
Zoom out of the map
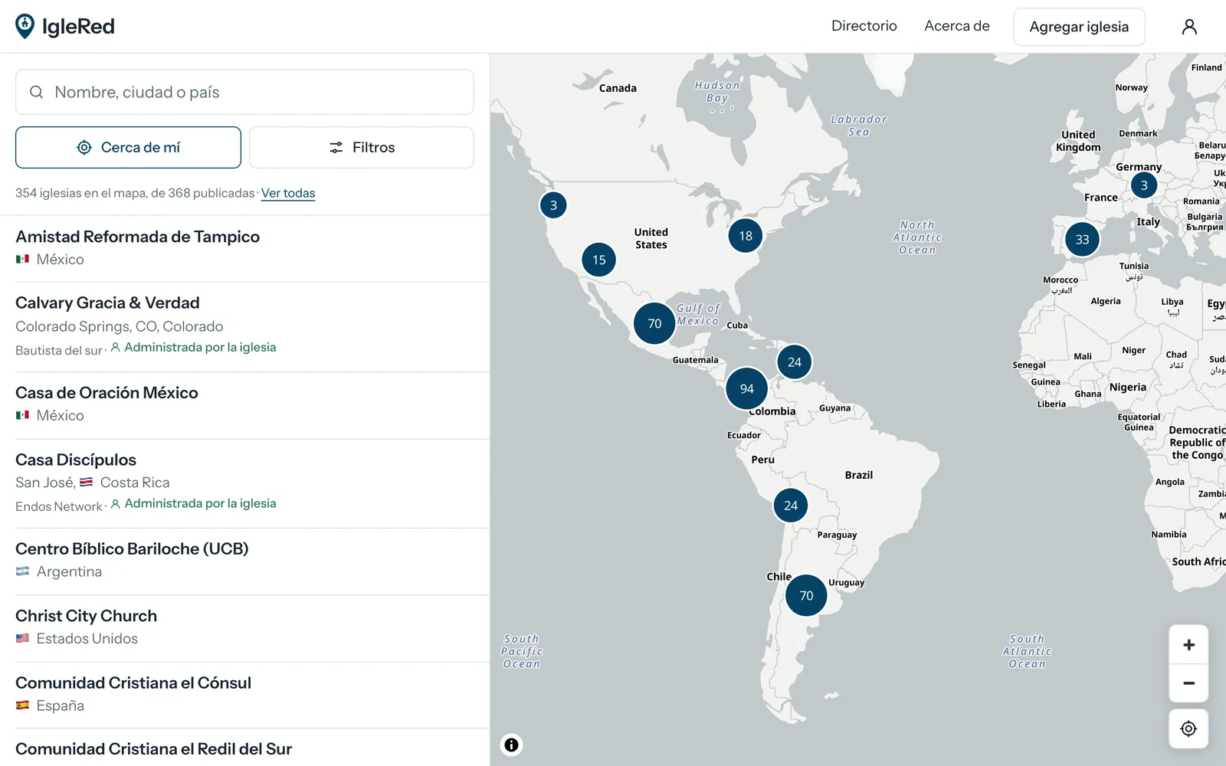tap(1188, 683)
